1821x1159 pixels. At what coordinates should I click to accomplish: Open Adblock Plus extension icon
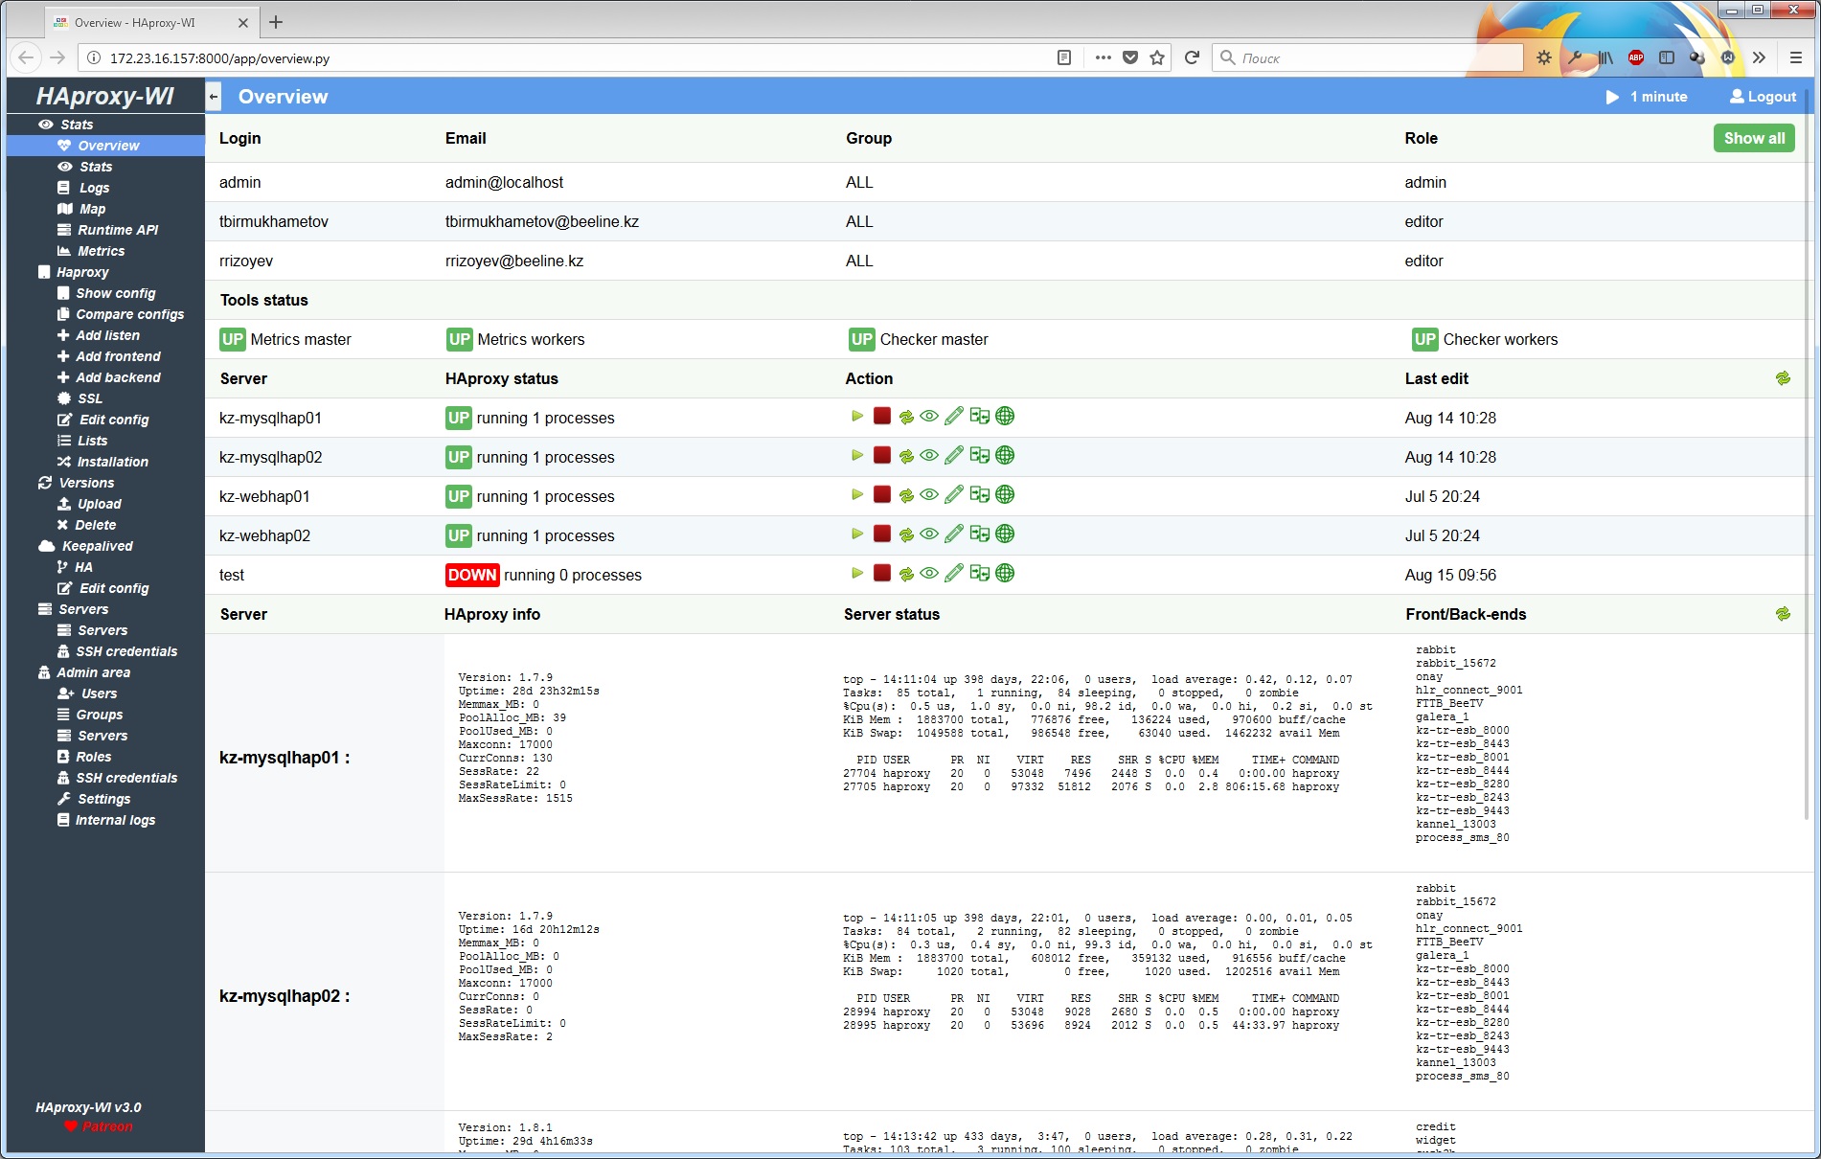pos(1636,57)
